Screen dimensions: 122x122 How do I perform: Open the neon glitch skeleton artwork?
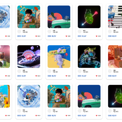tap(89, 56)
